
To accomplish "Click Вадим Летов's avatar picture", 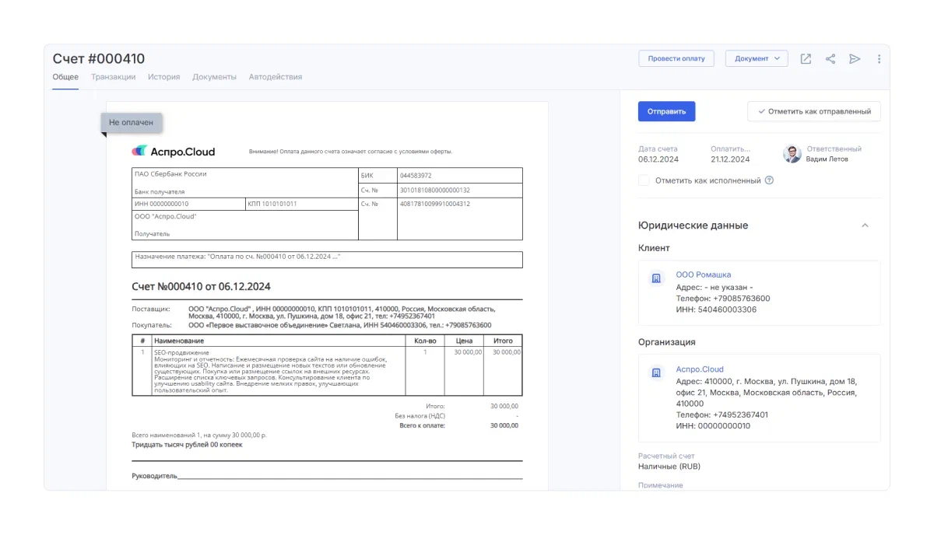I will tap(792, 154).
